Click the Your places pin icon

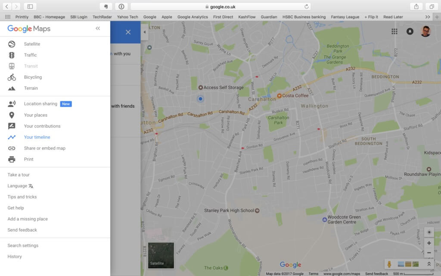point(12,115)
